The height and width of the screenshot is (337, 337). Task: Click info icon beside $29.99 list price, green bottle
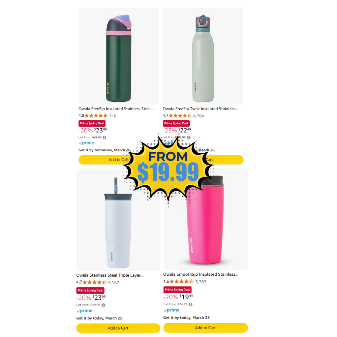pyautogui.click(x=104, y=137)
